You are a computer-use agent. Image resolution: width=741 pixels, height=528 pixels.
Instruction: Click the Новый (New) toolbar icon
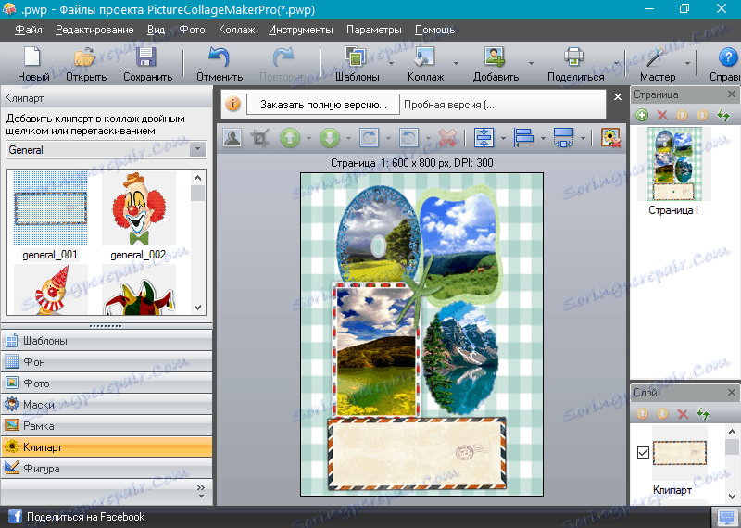32,57
